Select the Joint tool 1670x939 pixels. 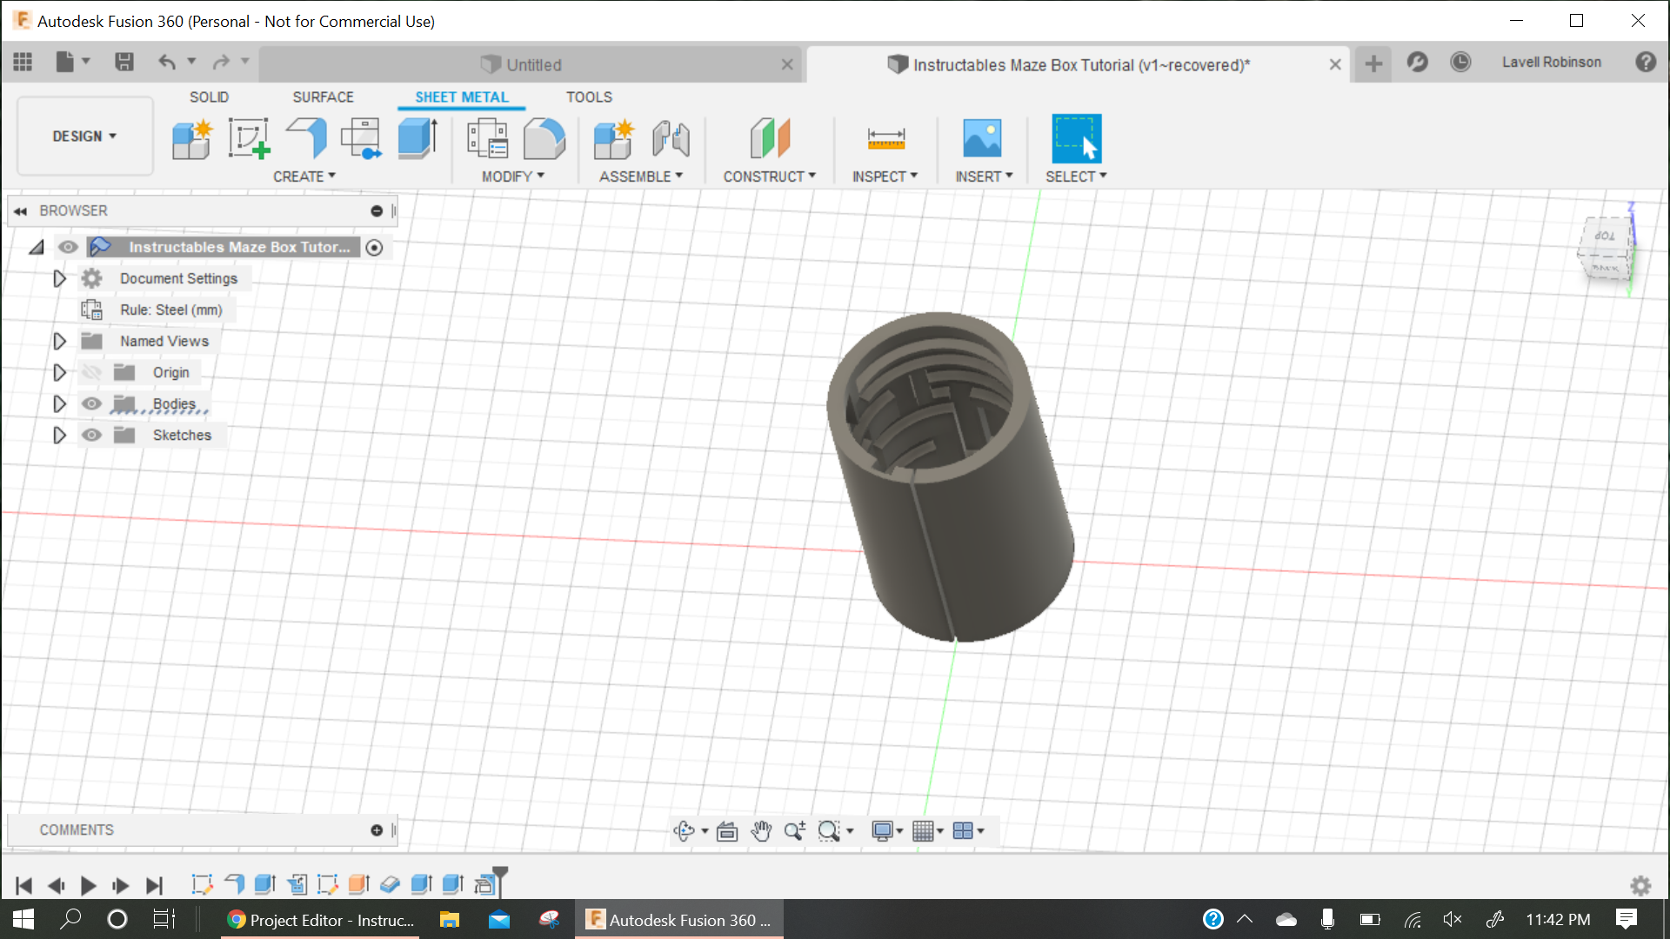coord(671,139)
